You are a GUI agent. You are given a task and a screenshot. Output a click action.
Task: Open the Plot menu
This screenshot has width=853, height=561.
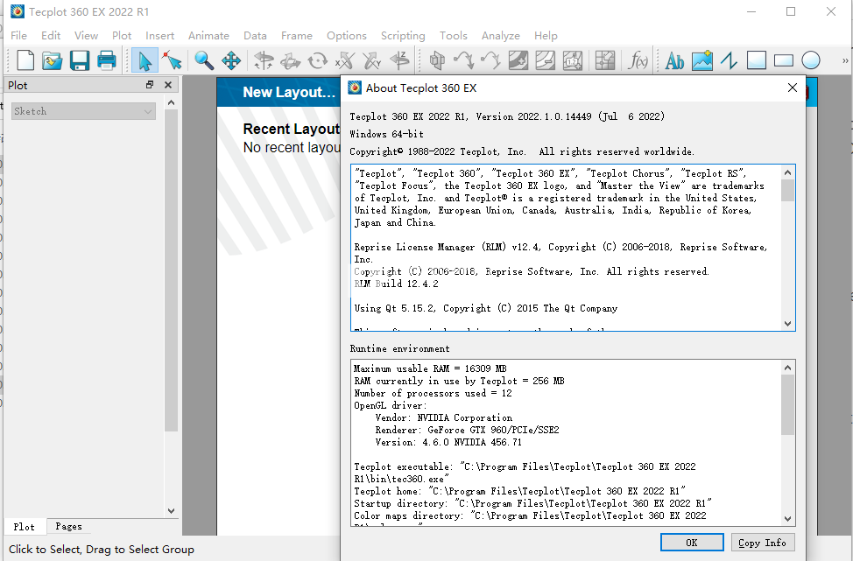pyautogui.click(x=122, y=35)
